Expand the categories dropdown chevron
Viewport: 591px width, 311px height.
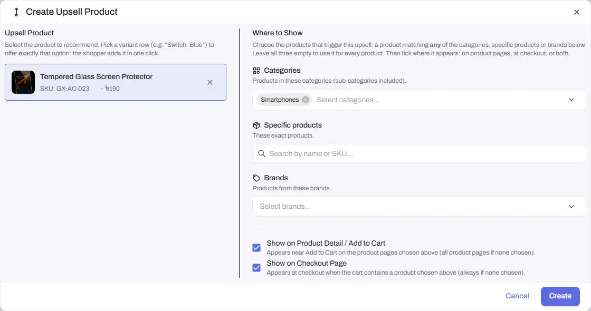click(571, 100)
